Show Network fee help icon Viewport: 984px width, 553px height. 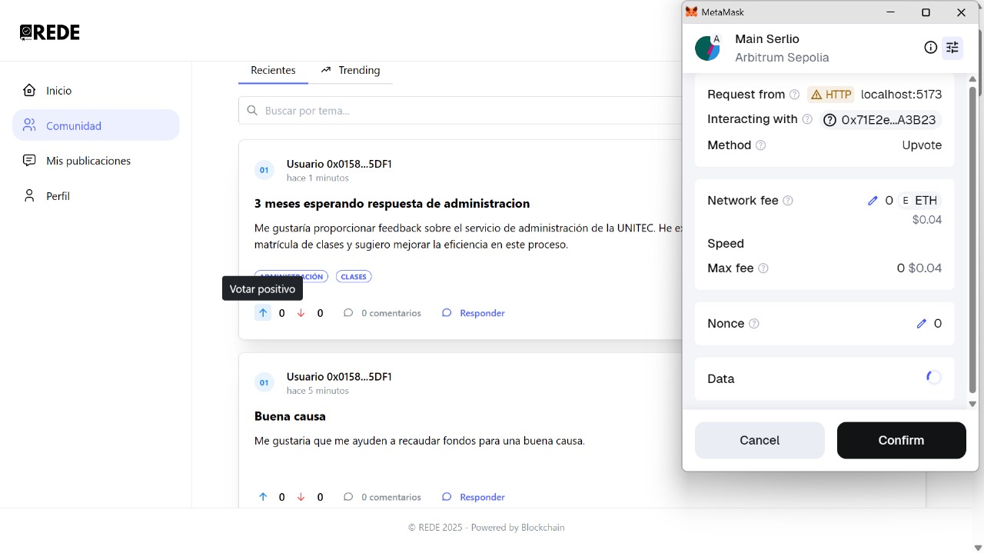pyautogui.click(x=788, y=201)
